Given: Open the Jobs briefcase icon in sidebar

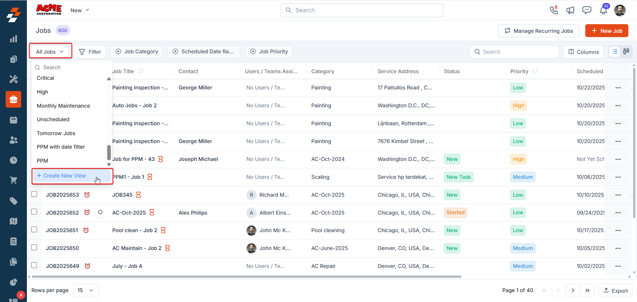Looking at the screenshot, I should click(x=13, y=99).
